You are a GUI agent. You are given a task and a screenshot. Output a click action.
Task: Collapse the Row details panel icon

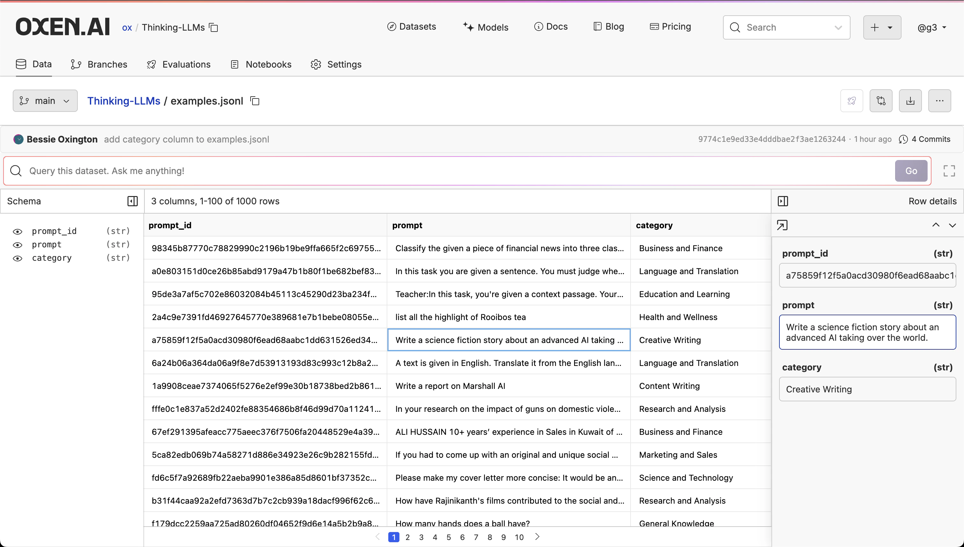(783, 201)
